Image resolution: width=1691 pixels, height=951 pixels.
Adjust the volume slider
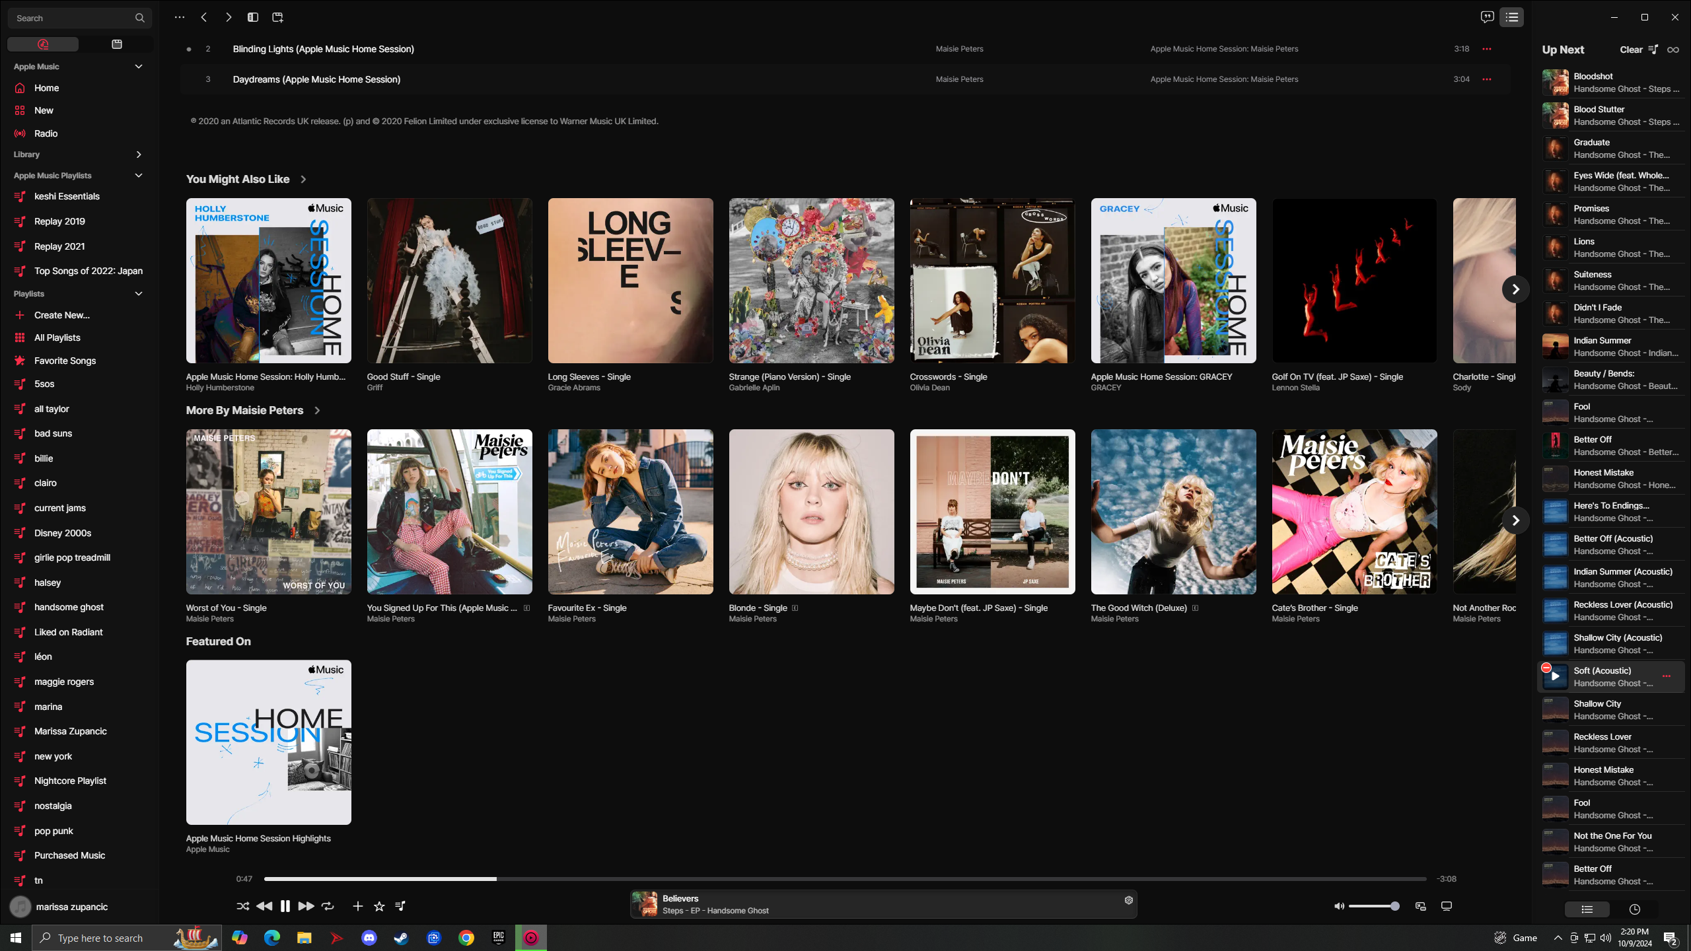click(1374, 906)
